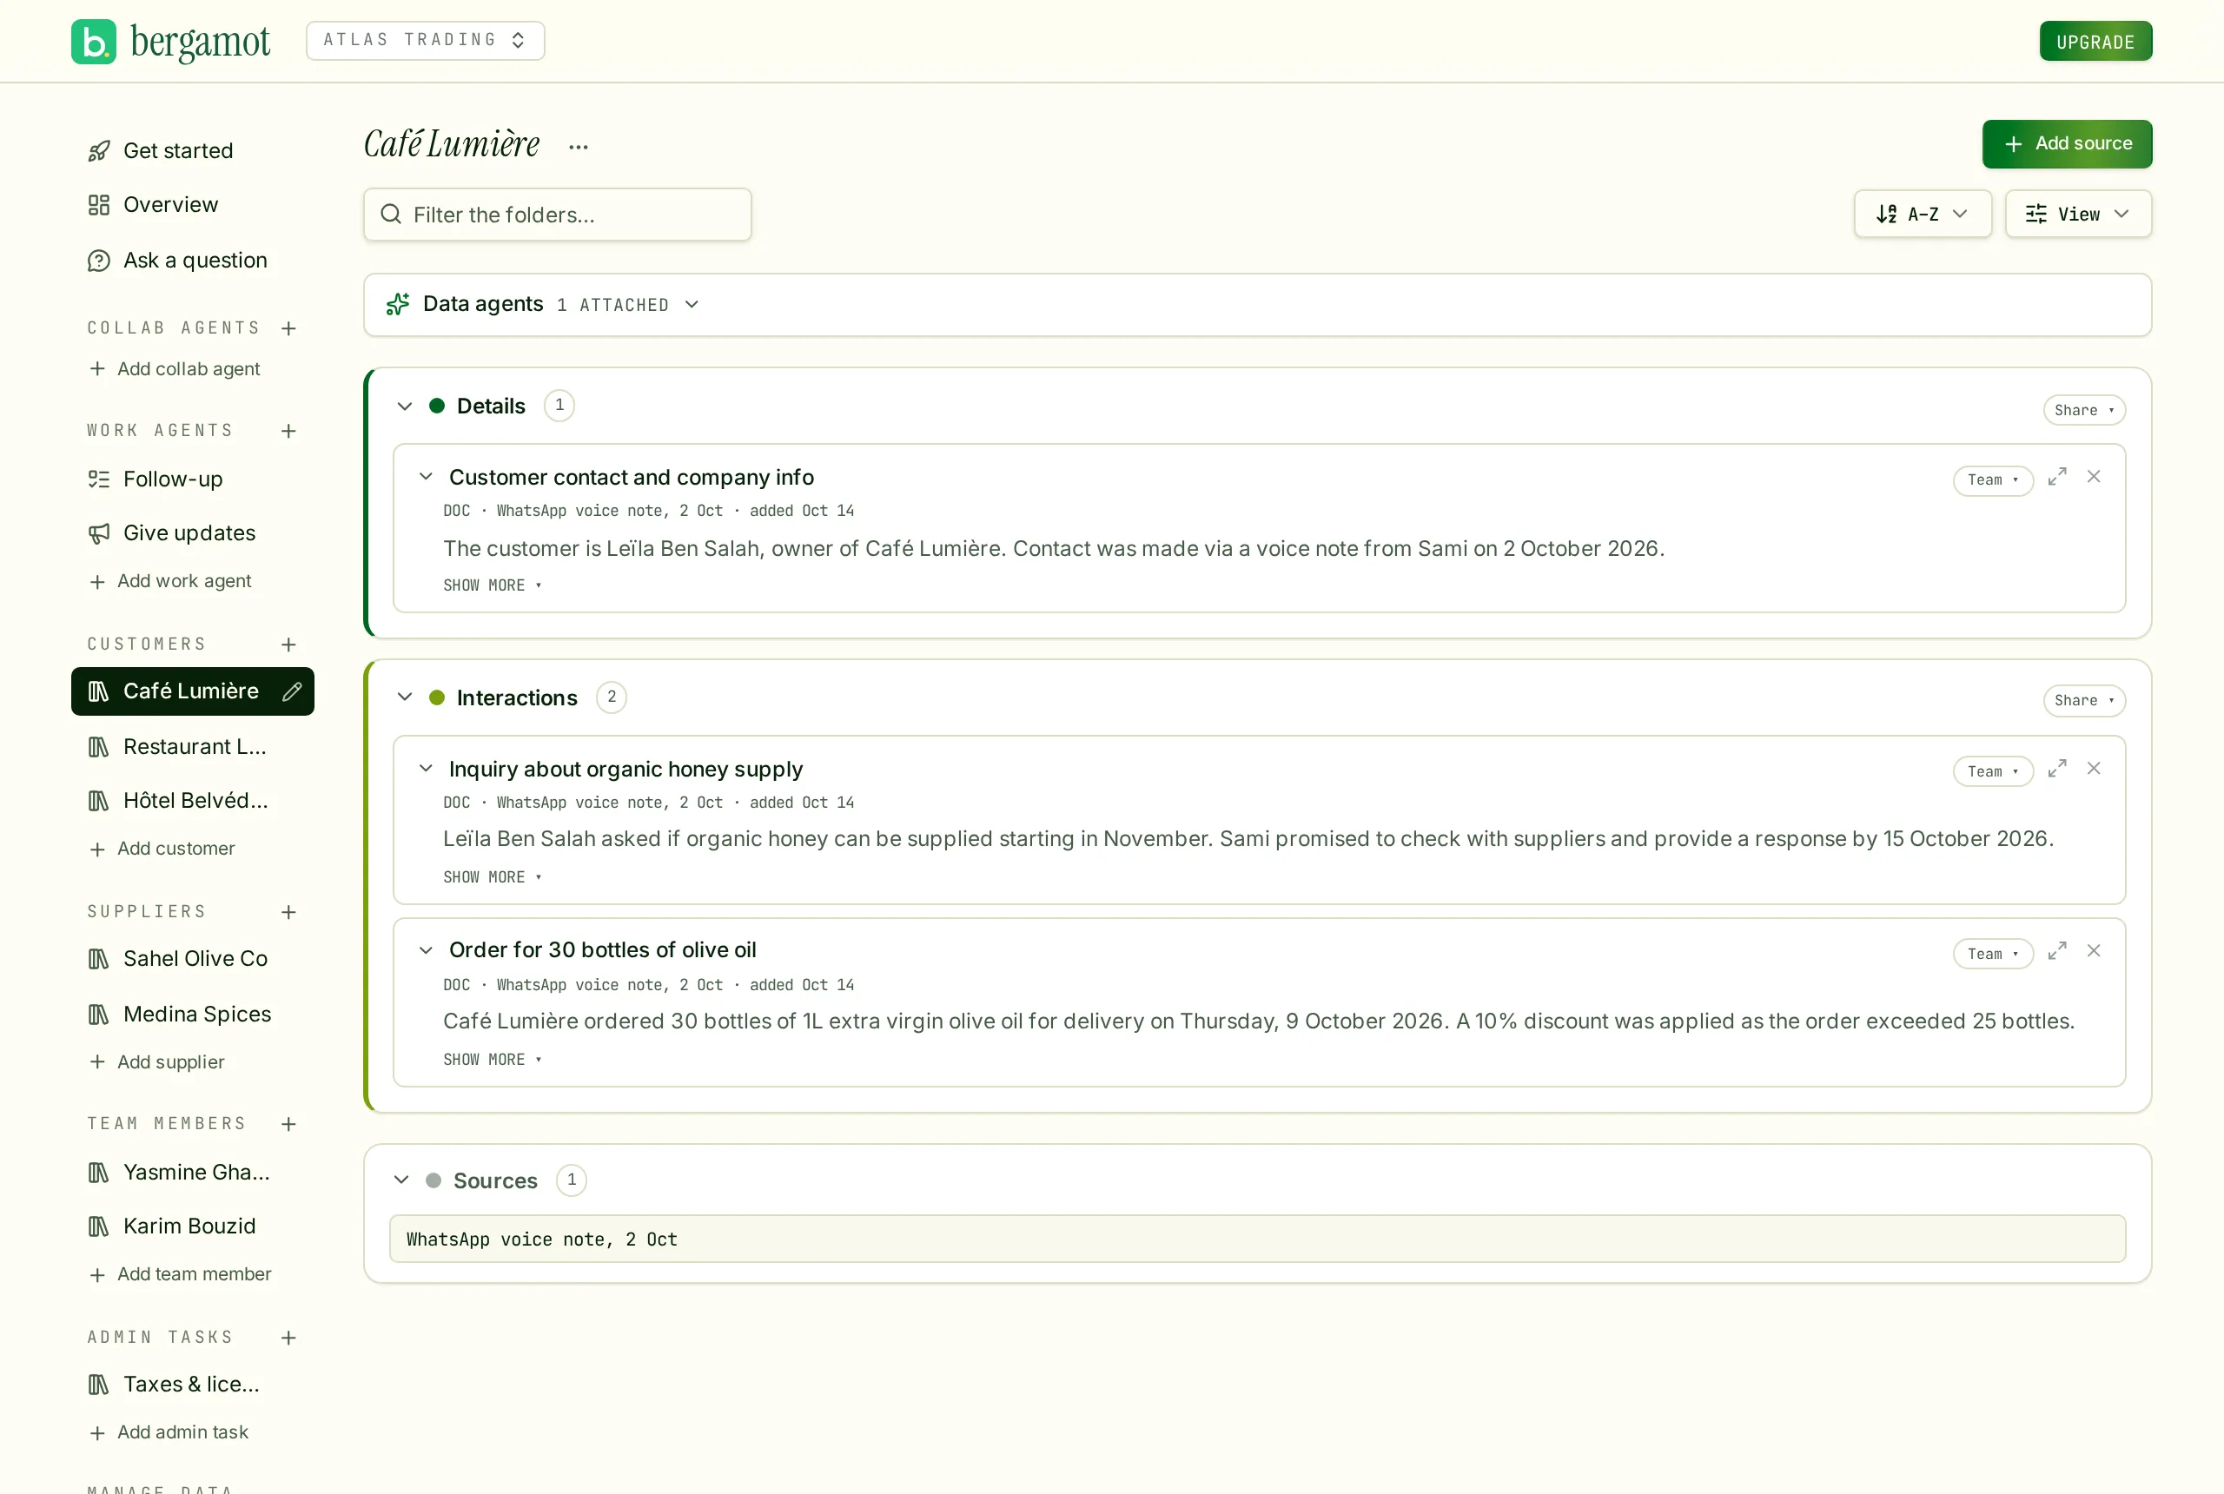Click the rocket icon beside Get started
Screen dimensions: 2224x1494
99,150
